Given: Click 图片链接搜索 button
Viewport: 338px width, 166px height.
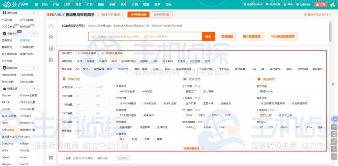Looking at the screenshot, I should (252, 36).
